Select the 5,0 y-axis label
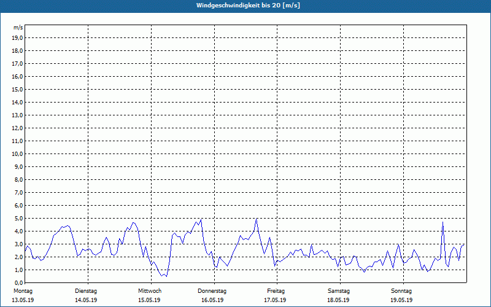Image resolution: width=491 pixels, height=307 pixels. [x=18, y=219]
